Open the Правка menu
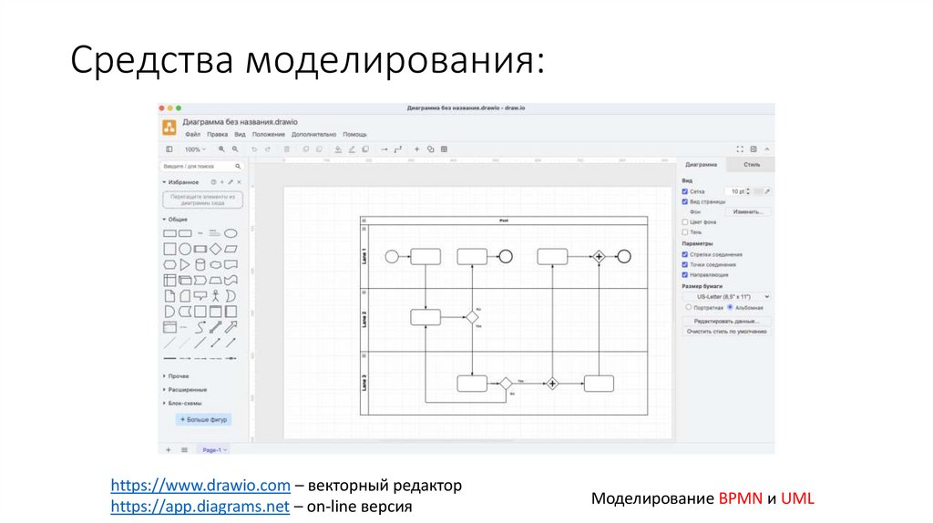Viewport: 933px width, 523px height. point(217,135)
